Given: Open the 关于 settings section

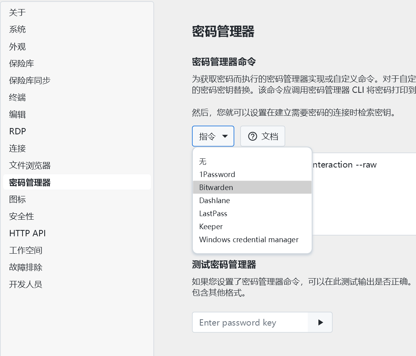Looking at the screenshot, I should pos(77,13).
